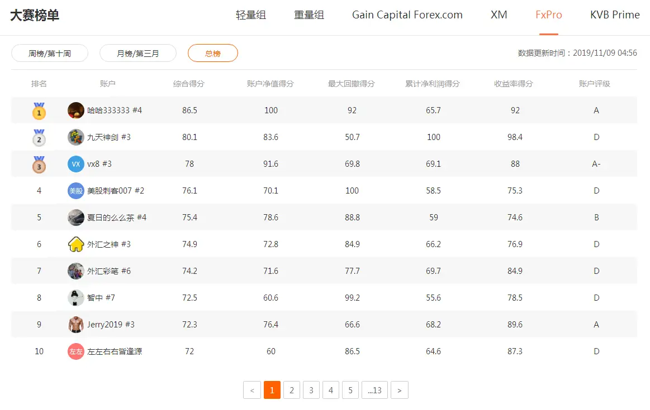Image resolution: width=650 pixels, height=410 pixels.
Task: Click the yellow house avatar of 外汇之神
Action: point(76,244)
